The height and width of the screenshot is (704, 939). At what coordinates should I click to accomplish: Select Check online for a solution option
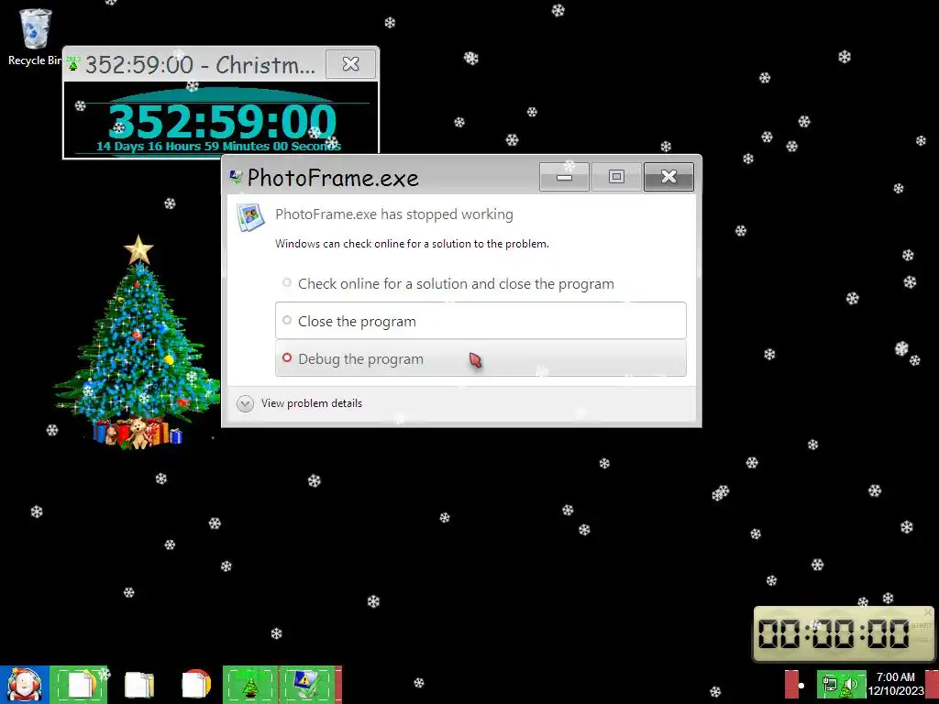click(x=481, y=283)
